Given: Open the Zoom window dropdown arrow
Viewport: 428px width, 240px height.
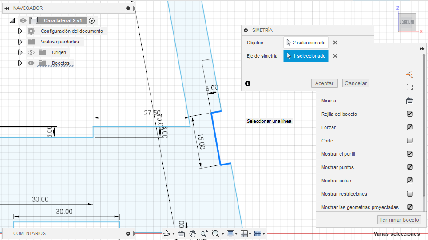Looking at the screenshot, I should [x=223, y=234].
